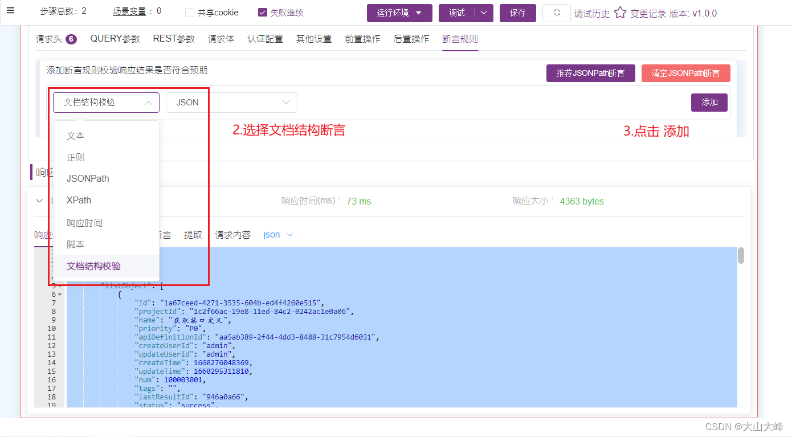
Task: Switch to the 前置操作 tab
Action: click(x=362, y=39)
